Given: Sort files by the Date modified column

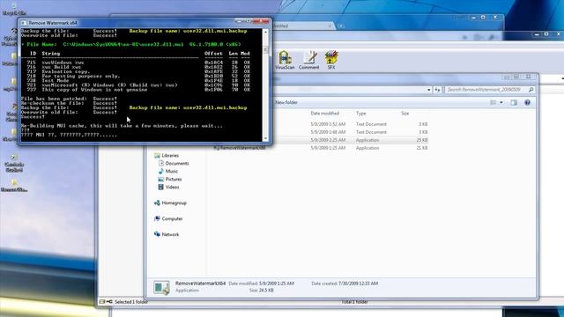Looking at the screenshot, I should 325,114.
